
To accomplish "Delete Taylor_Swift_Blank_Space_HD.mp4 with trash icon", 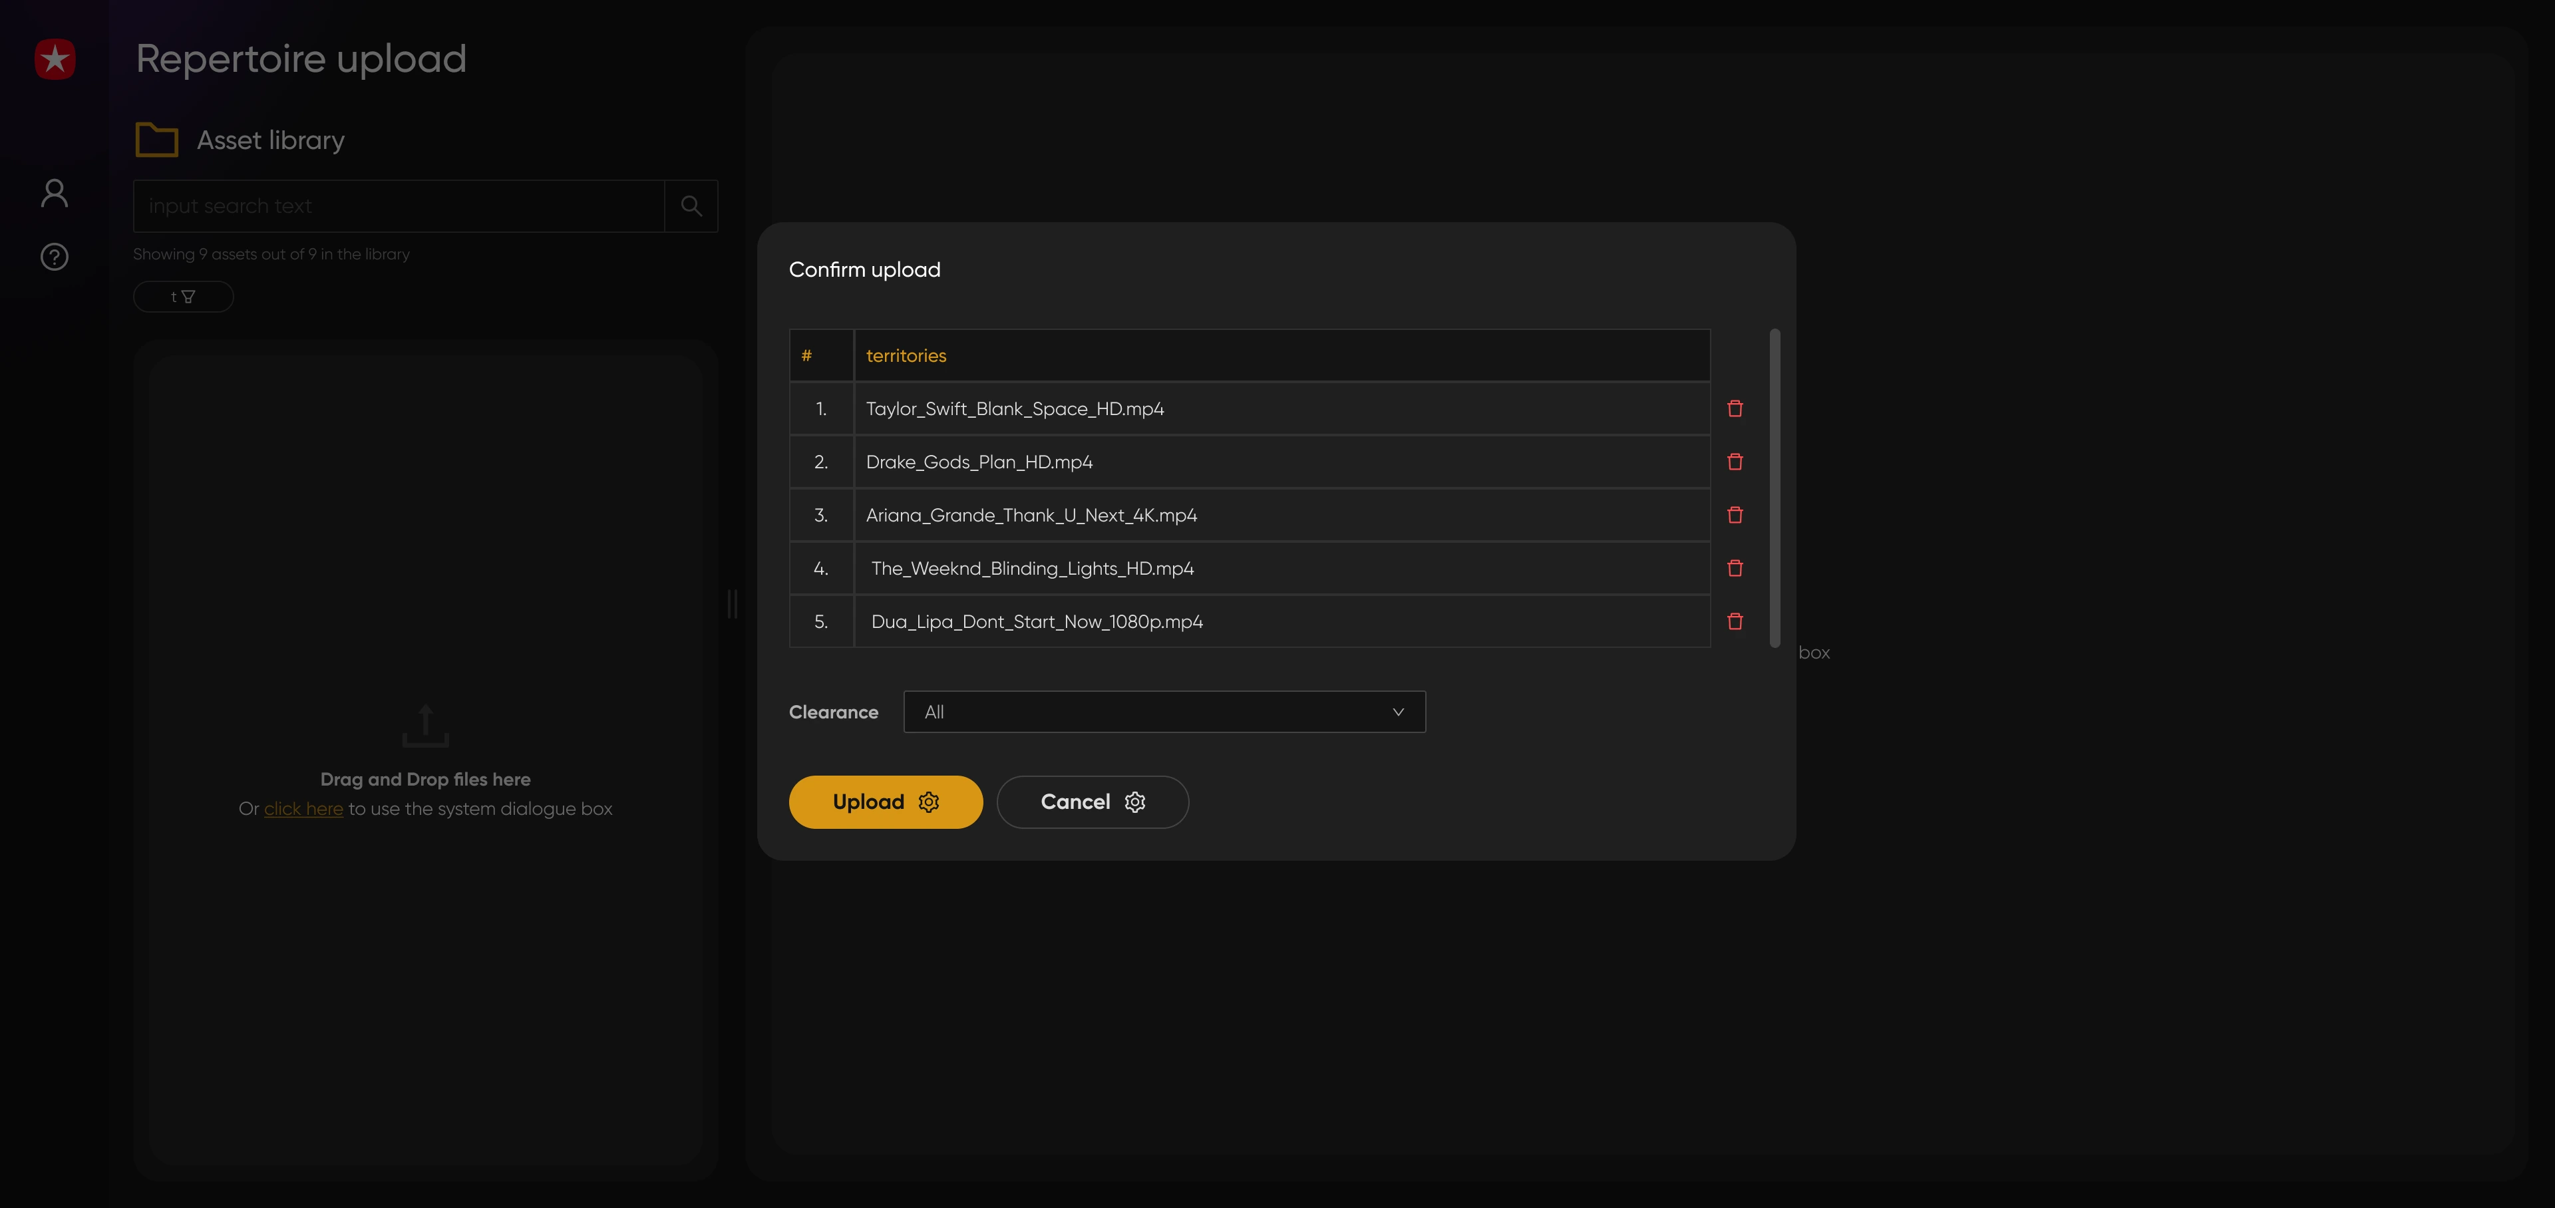I will 1735,408.
